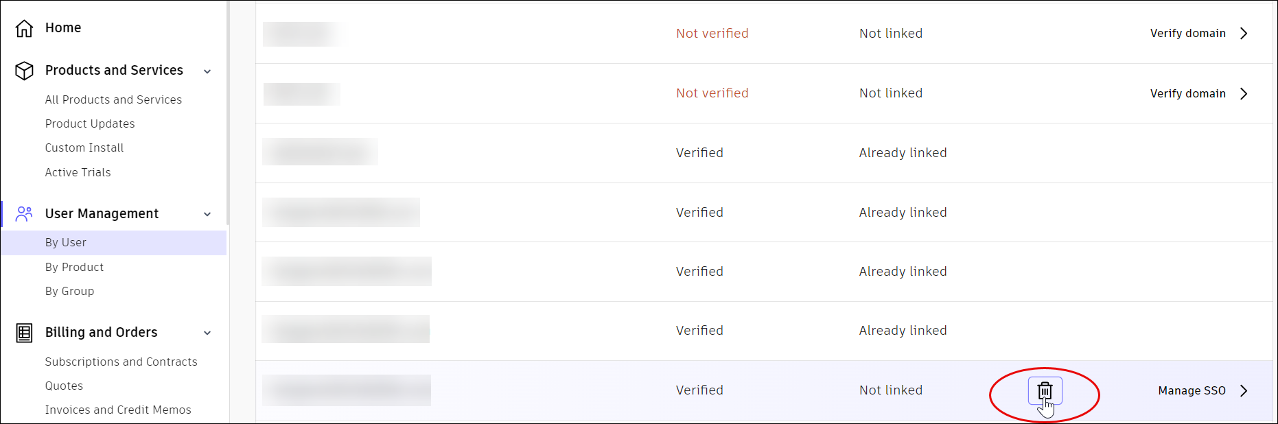
Task: Open the By Product menu item
Action: (74, 267)
